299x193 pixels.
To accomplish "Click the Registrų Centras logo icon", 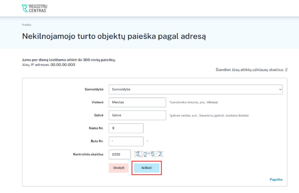I will (25, 8).
